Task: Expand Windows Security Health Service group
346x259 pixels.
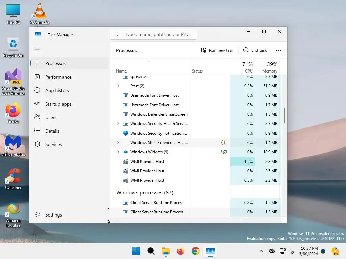Action: click(x=118, y=123)
